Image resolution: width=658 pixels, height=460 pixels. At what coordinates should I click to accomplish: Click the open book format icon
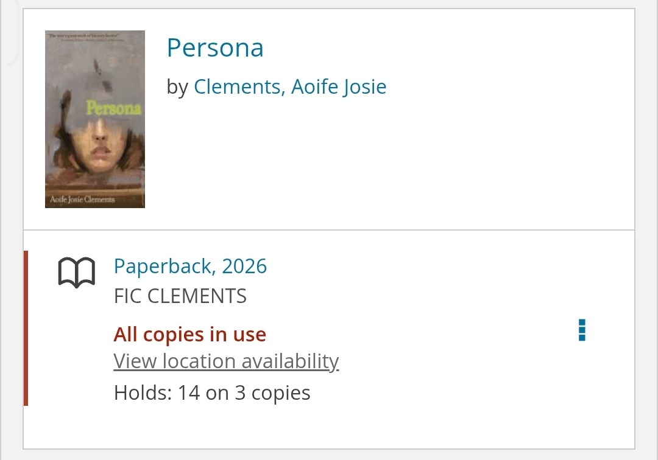[x=77, y=273]
